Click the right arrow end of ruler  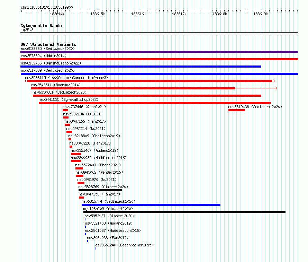coord(297,11)
